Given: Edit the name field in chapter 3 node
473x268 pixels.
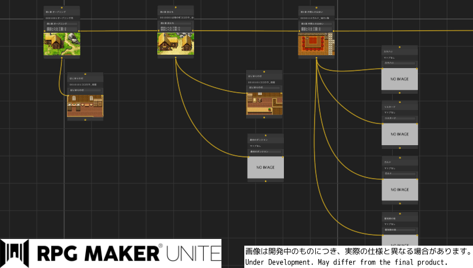Looking at the screenshot, I should 316,23.
